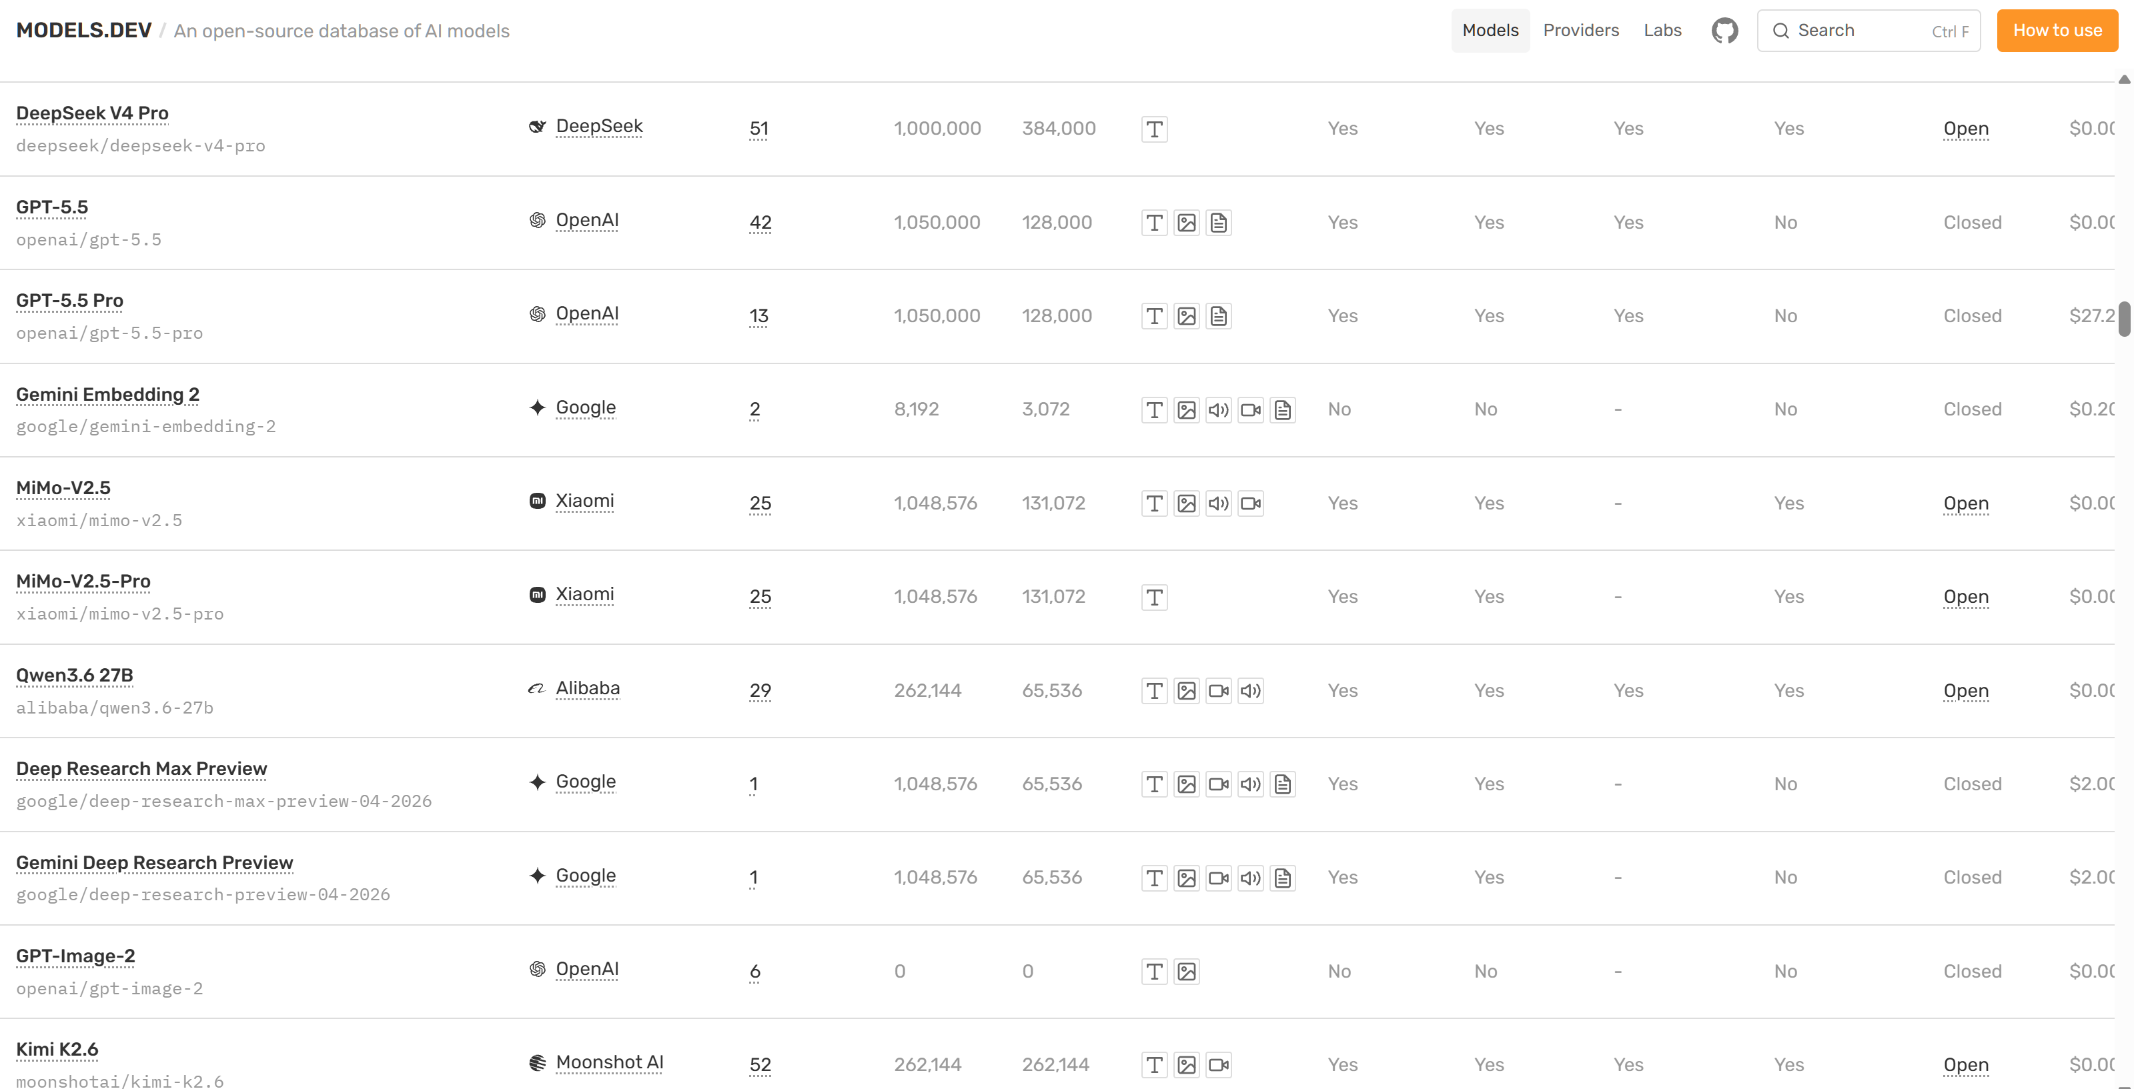Click text modality icon in MiMo-V2.5-Pro row

pyautogui.click(x=1154, y=597)
